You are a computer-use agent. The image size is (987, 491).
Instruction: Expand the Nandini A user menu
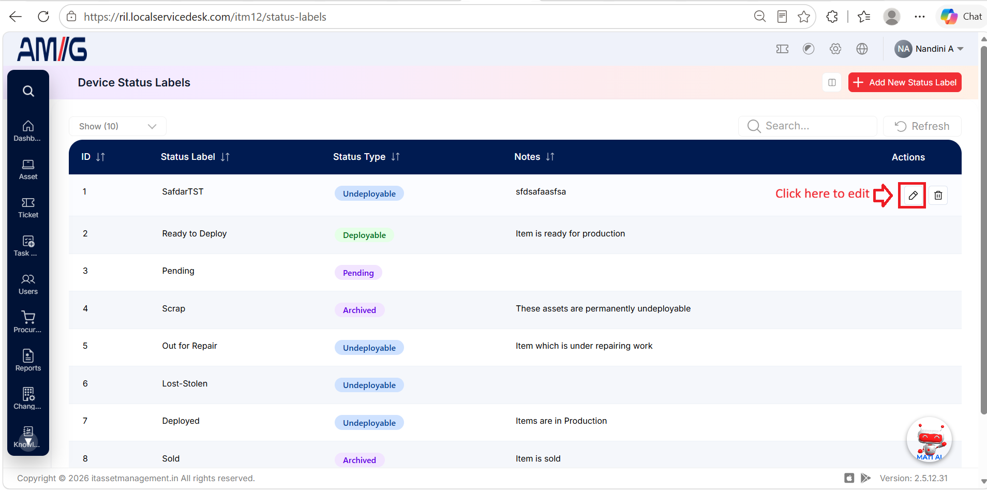click(x=929, y=49)
